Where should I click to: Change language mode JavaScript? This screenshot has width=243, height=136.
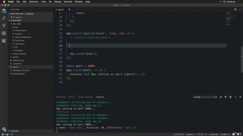coord(214,134)
